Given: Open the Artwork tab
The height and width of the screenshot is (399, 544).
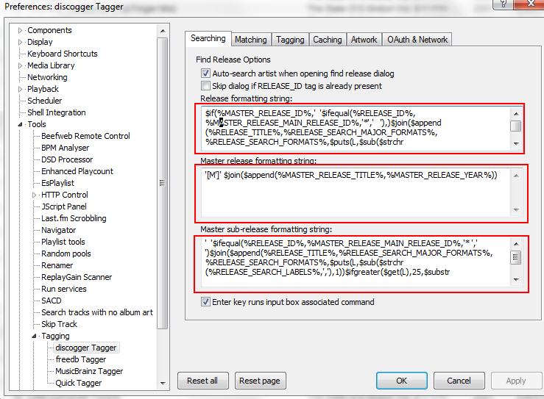Looking at the screenshot, I should (364, 40).
